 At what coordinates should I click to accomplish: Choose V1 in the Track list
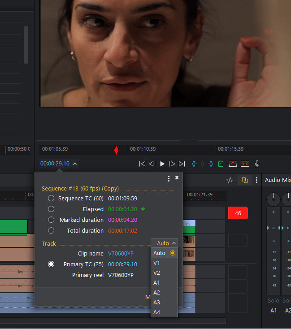click(164, 263)
